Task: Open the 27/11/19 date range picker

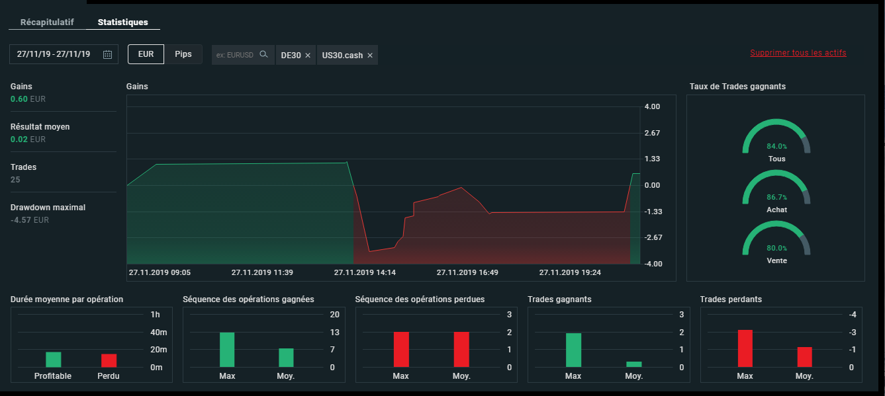Action: coord(54,55)
